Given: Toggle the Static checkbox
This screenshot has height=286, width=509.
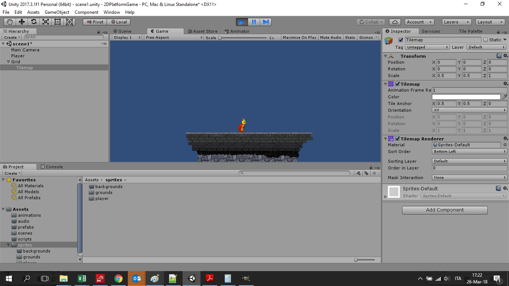Looking at the screenshot, I should click(486, 40).
